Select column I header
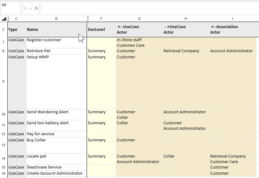 point(232,19)
